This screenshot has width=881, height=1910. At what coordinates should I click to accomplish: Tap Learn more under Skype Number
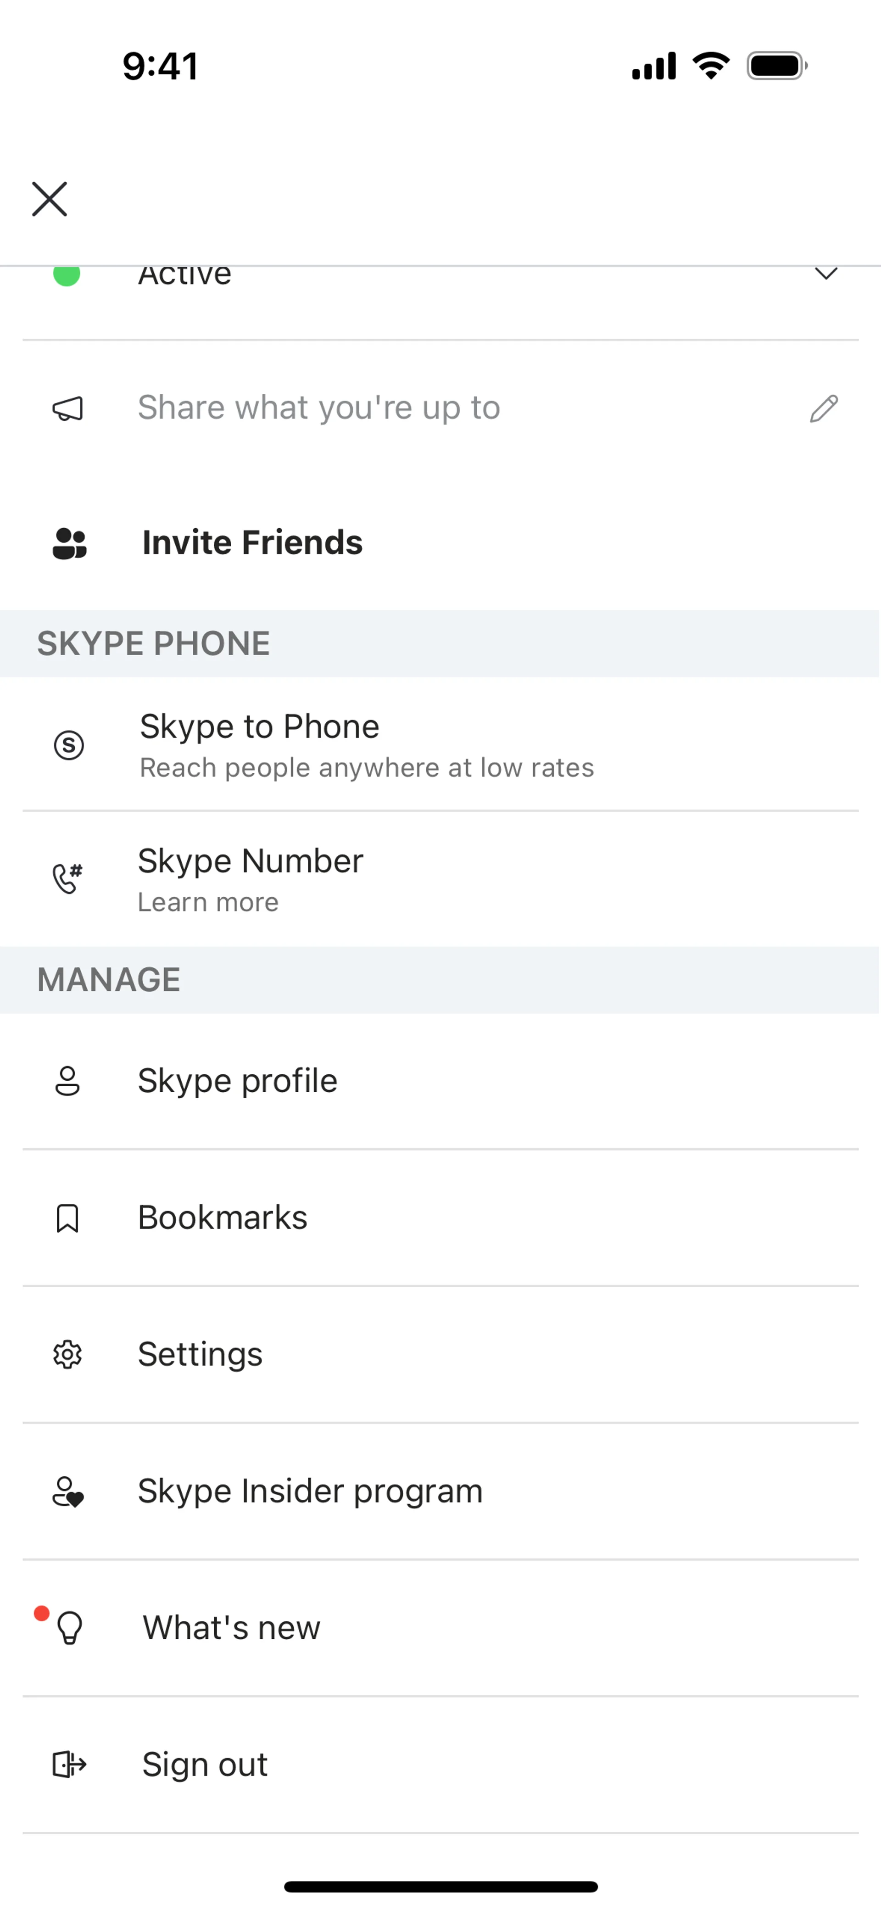tap(208, 902)
